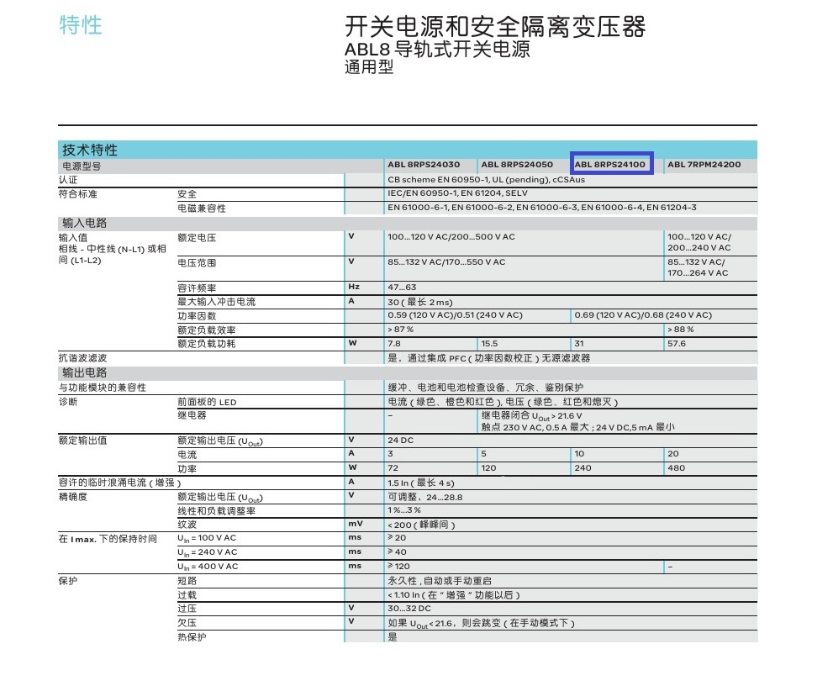Click the '抗谐波滤波' row label
The height and width of the screenshot is (686, 833).
point(82,358)
